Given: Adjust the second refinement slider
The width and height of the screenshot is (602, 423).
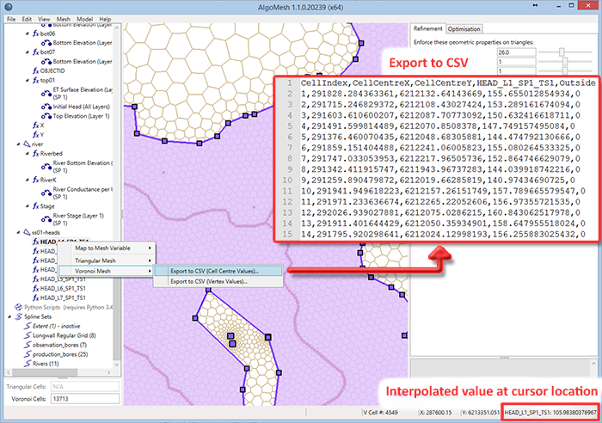Looking at the screenshot, I should (565, 61).
